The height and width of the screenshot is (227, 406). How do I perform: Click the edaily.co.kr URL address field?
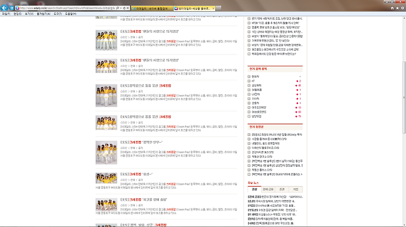click(67, 8)
